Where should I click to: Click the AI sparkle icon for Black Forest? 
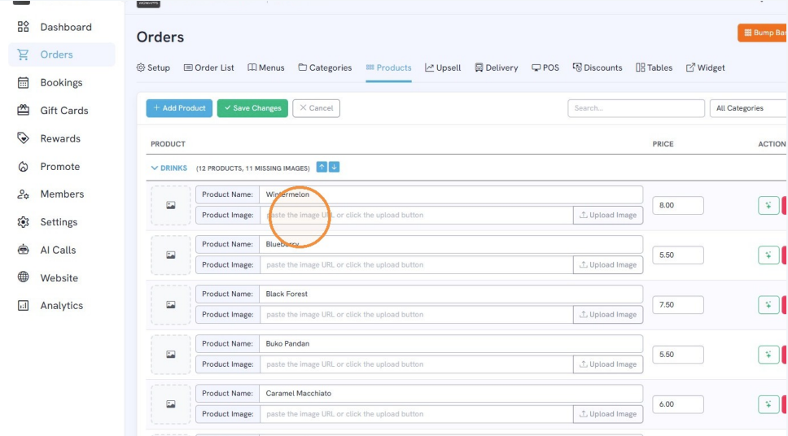768,304
